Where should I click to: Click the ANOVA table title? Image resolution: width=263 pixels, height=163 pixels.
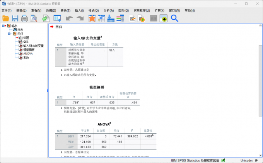coord(104,124)
